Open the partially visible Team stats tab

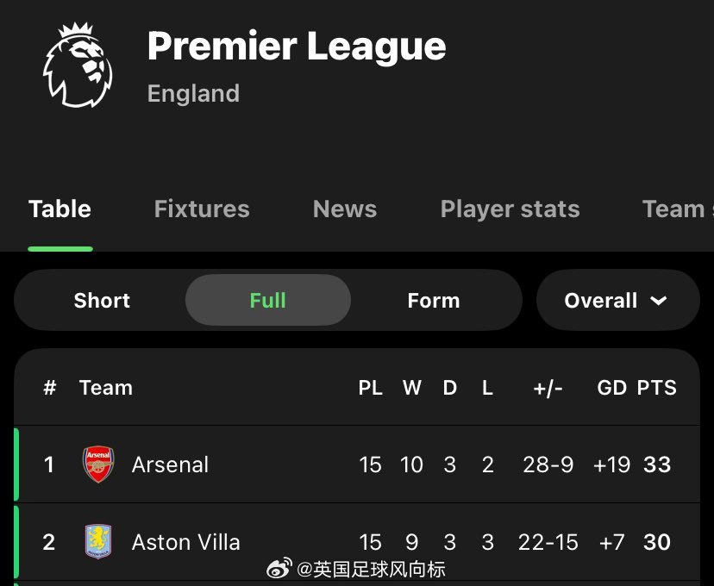coord(676,209)
